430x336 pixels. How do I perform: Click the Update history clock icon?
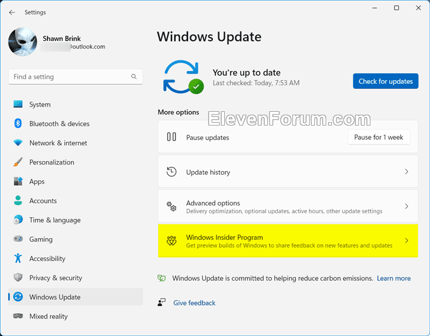(171, 171)
